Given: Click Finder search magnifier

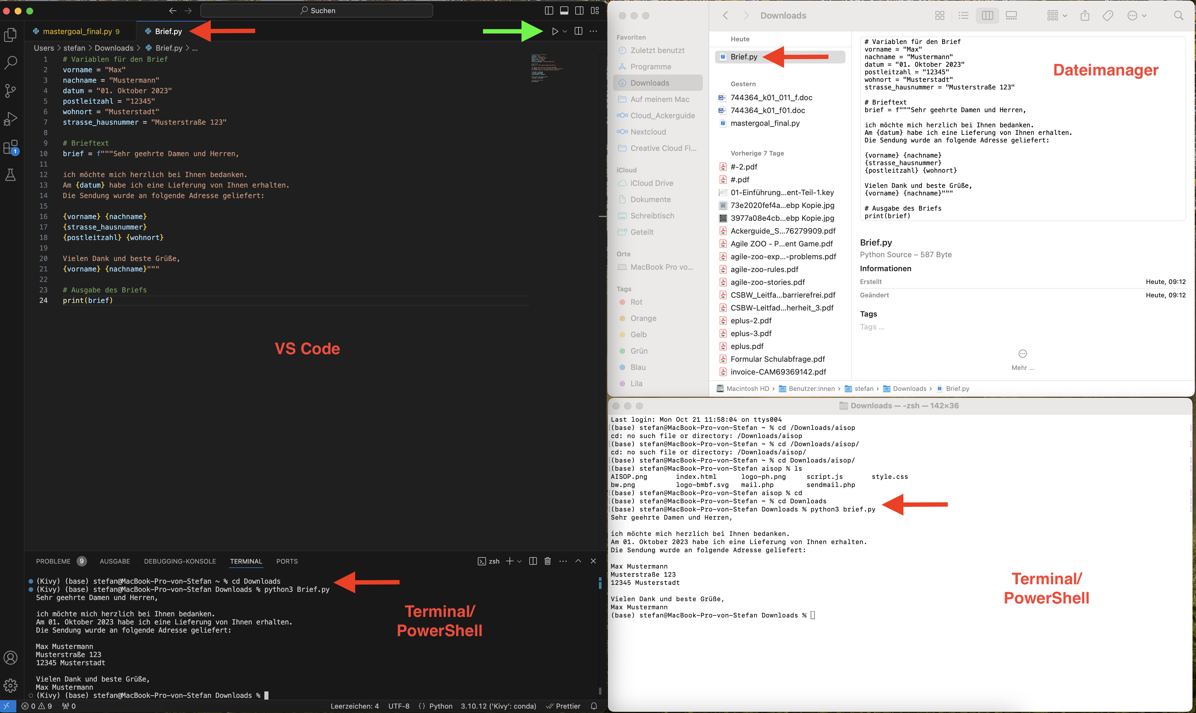Looking at the screenshot, I should (x=1179, y=15).
